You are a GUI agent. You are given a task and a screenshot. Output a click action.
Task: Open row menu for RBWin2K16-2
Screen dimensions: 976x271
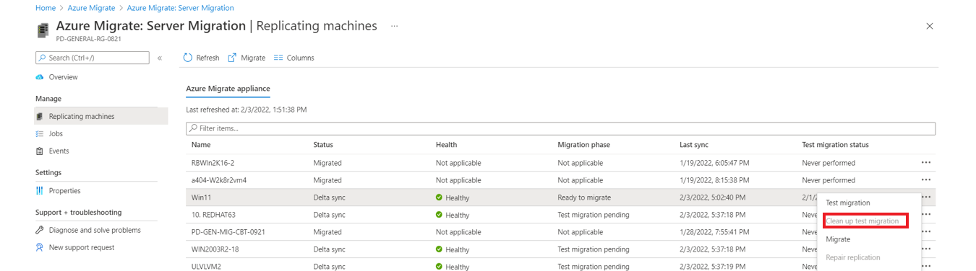[926, 163]
